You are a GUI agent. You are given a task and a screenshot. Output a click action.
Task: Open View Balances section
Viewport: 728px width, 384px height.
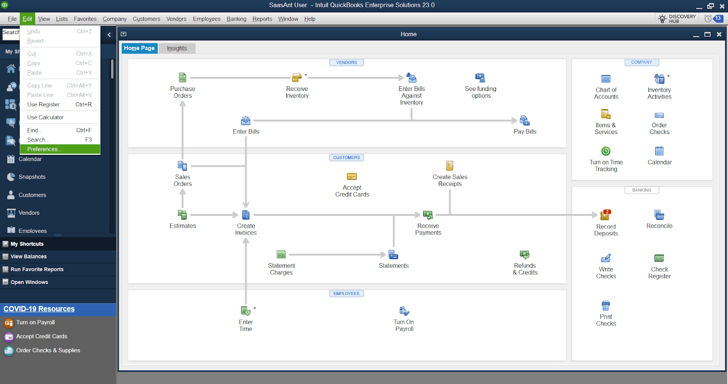click(58, 257)
